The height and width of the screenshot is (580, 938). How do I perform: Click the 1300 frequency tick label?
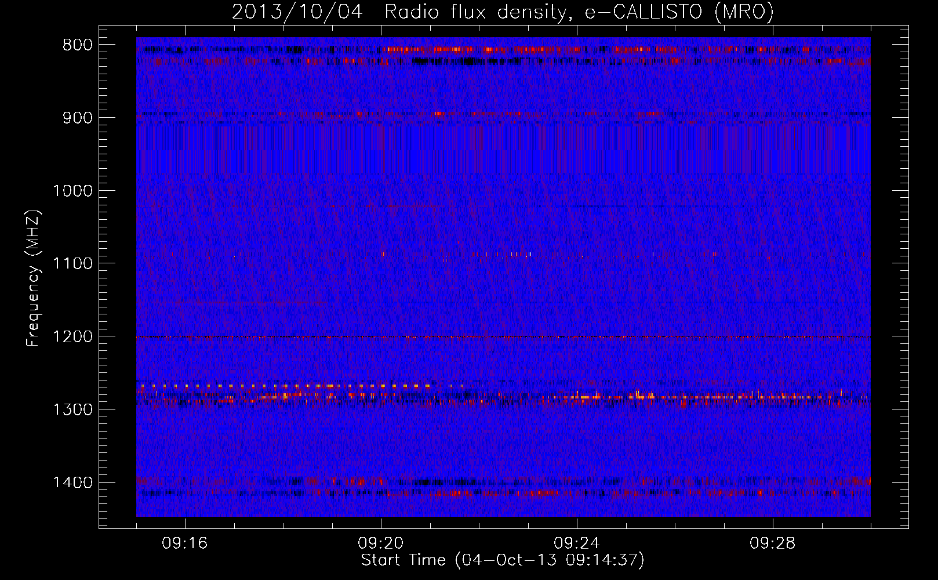click(73, 409)
